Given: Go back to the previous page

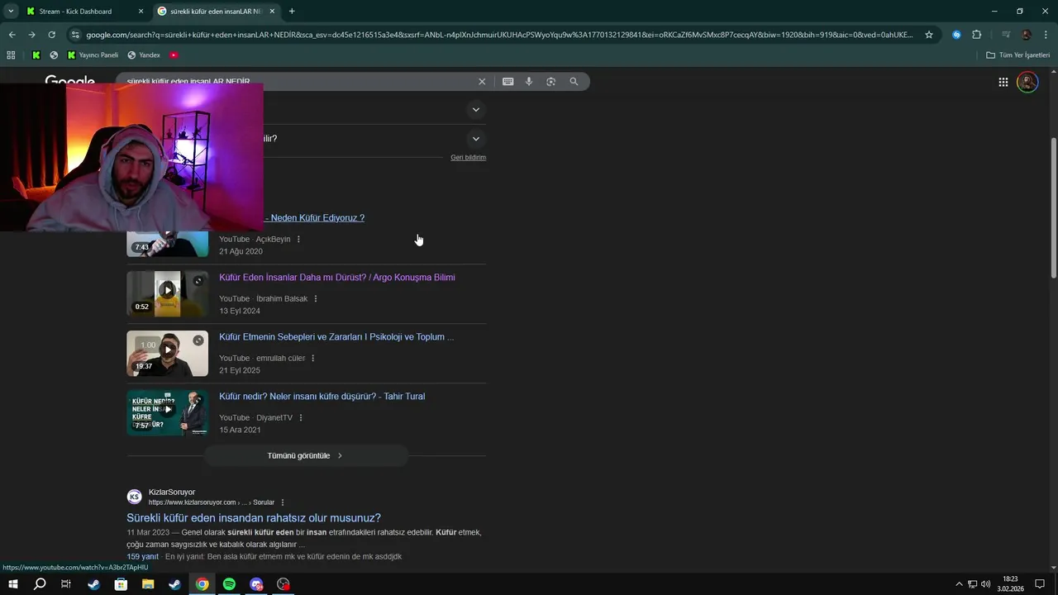Looking at the screenshot, I should pyautogui.click(x=12, y=35).
